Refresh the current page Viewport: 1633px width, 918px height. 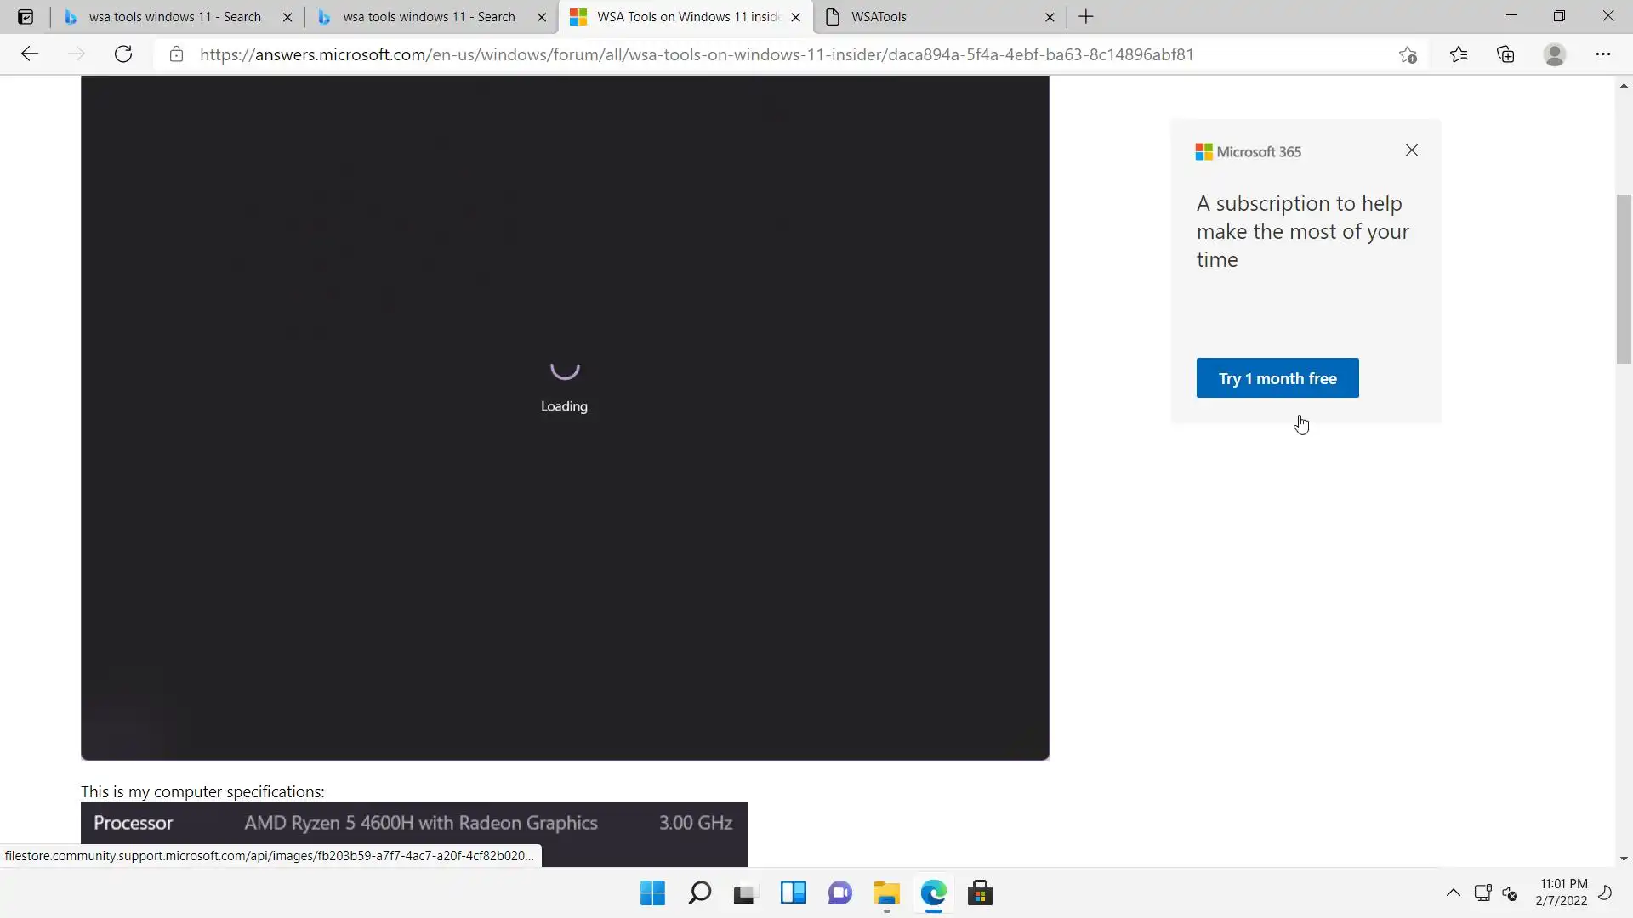point(123,54)
